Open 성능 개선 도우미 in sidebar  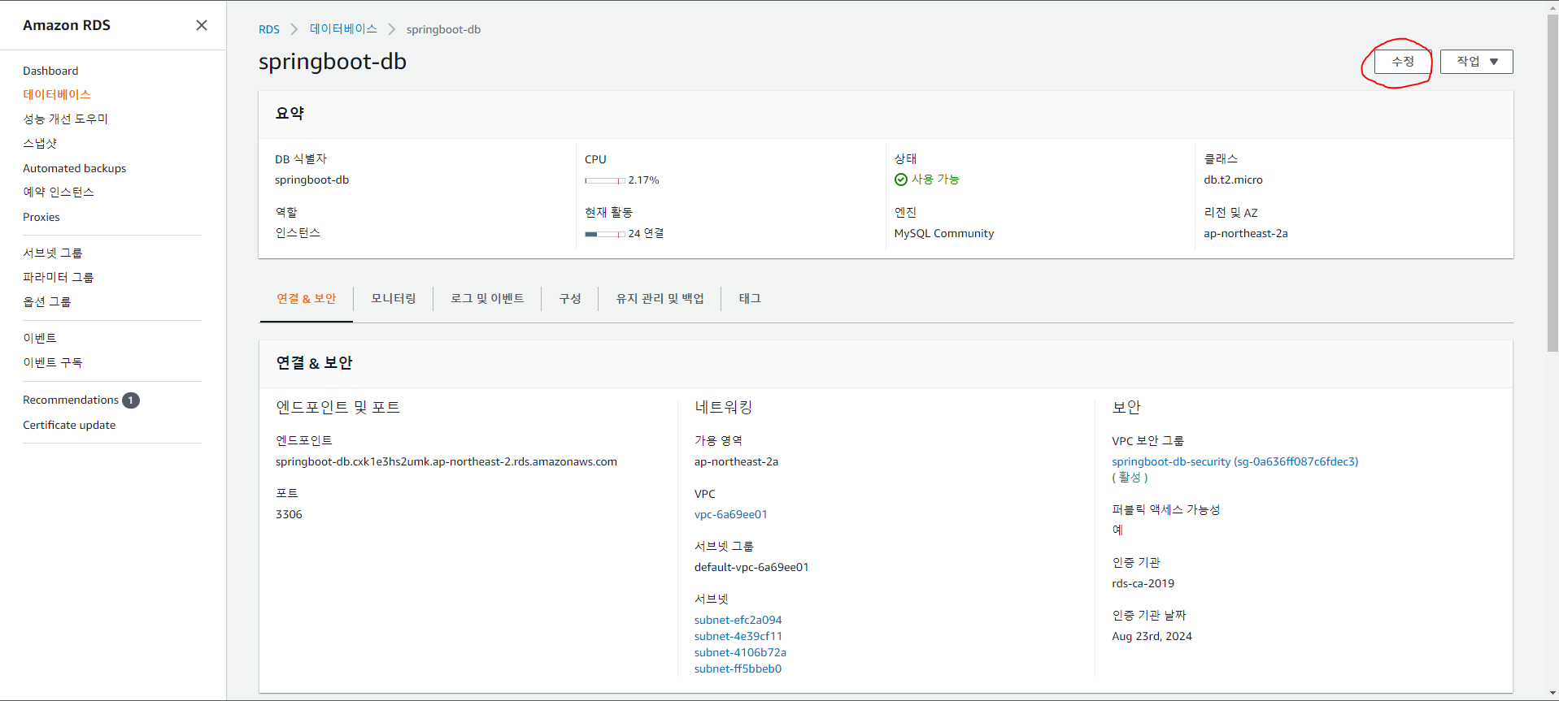[65, 119]
